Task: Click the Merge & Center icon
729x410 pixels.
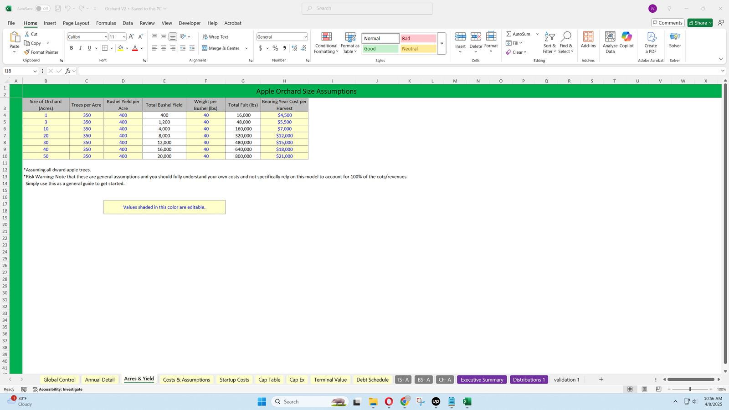Action: pyautogui.click(x=205, y=48)
